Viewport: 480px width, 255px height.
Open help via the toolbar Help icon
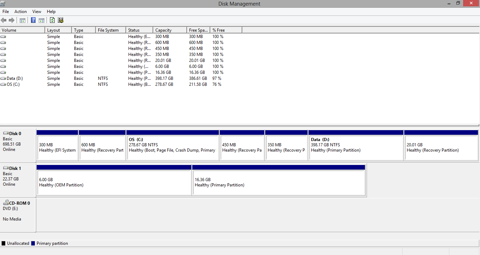click(x=33, y=20)
